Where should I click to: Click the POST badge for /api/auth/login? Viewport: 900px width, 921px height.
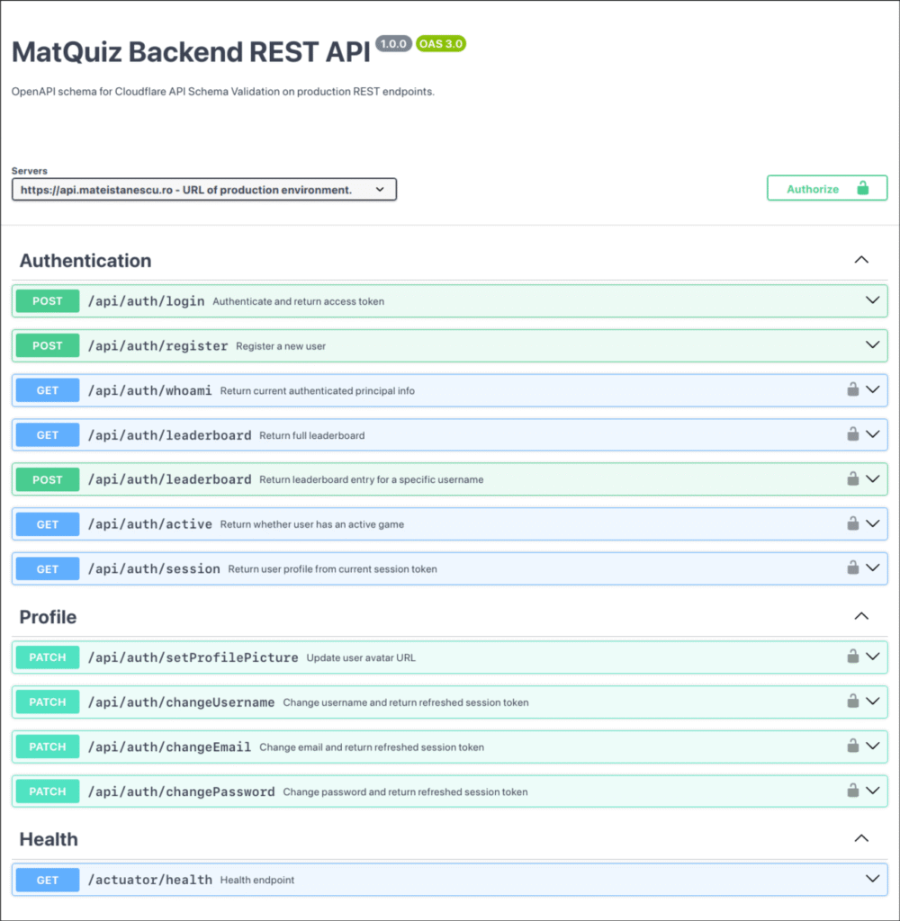coord(48,301)
